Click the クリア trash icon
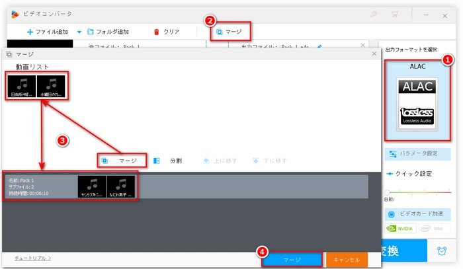This screenshot has width=463, height=269. coord(157,32)
